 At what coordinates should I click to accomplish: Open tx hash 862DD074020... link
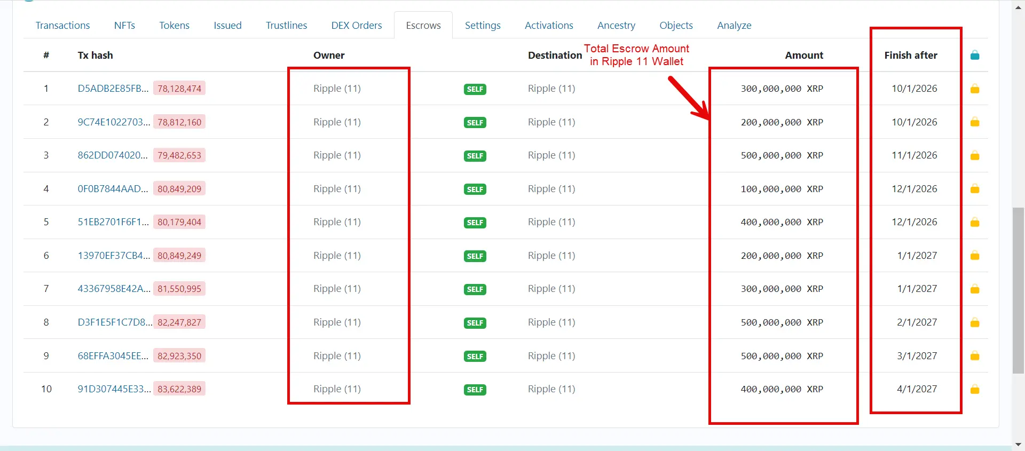[113, 155]
